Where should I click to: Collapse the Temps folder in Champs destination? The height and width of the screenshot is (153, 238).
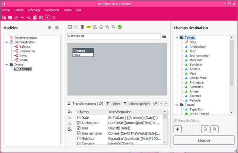(177, 38)
